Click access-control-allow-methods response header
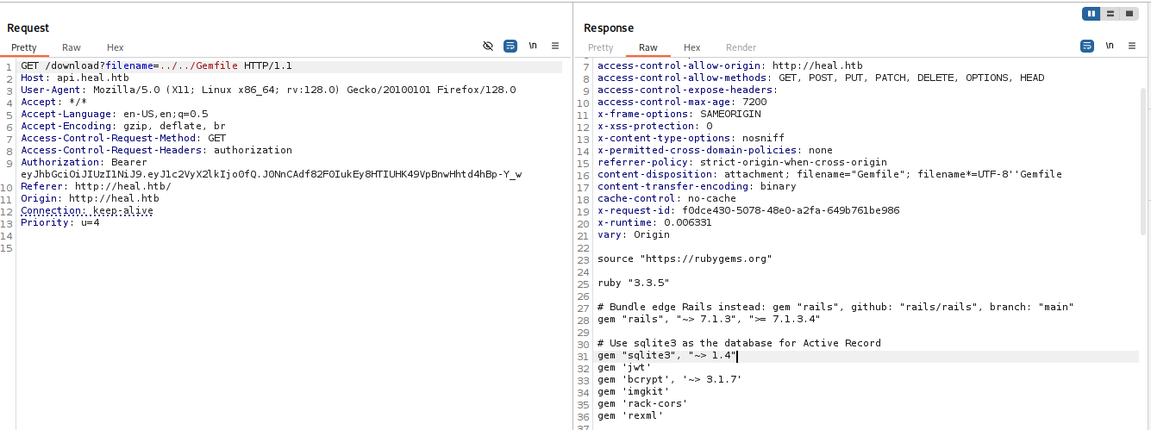Image resolution: width=1151 pixels, height=430 pixels. point(821,78)
